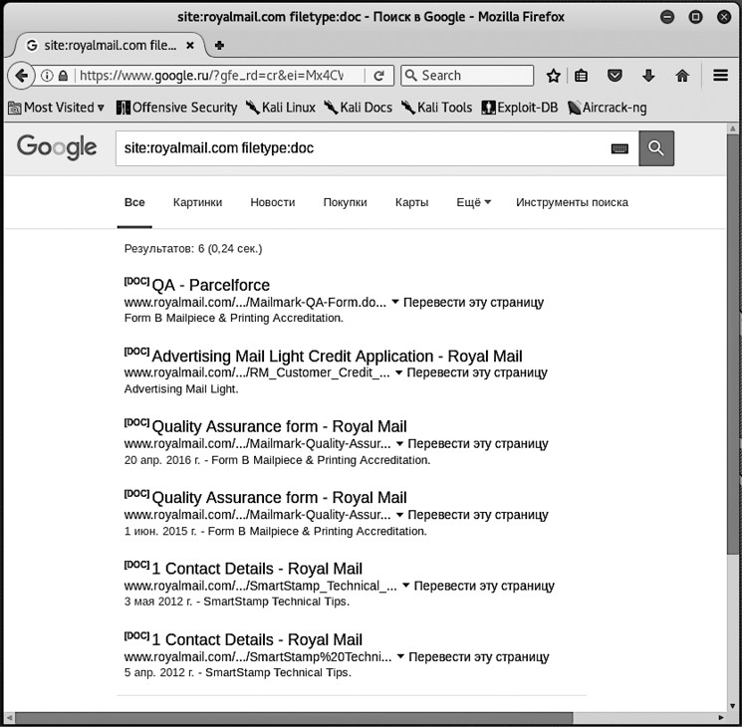
Task: Bookmark this page with the star icon
Action: 554,76
